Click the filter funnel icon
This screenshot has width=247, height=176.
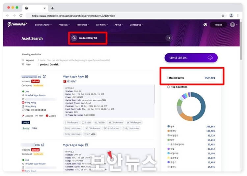(x=23, y=64)
